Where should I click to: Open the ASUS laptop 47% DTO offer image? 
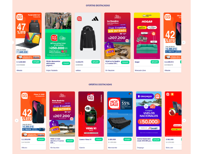click(x=29, y=36)
